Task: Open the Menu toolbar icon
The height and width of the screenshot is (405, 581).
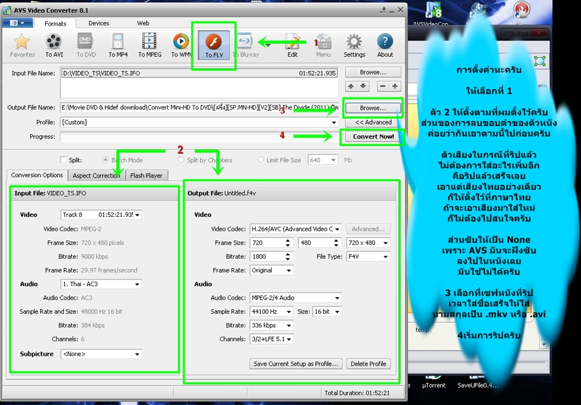Action: [323, 45]
